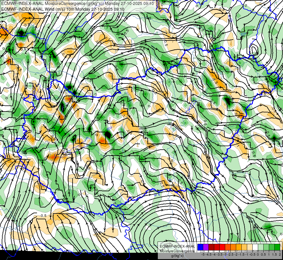Image resolution: width=283 pixels, height=260 pixels.
Task: Pick the darkest green legend swatch
Action: tap(277, 247)
